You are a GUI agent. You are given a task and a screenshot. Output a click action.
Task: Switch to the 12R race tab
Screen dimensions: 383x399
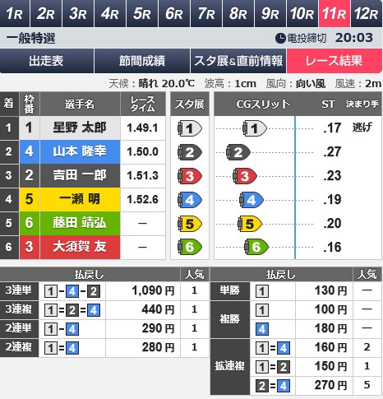(x=367, y=13)
